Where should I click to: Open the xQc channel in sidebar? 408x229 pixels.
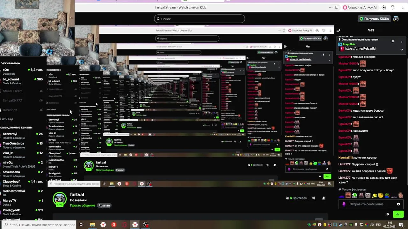click(x=22, y=72)
